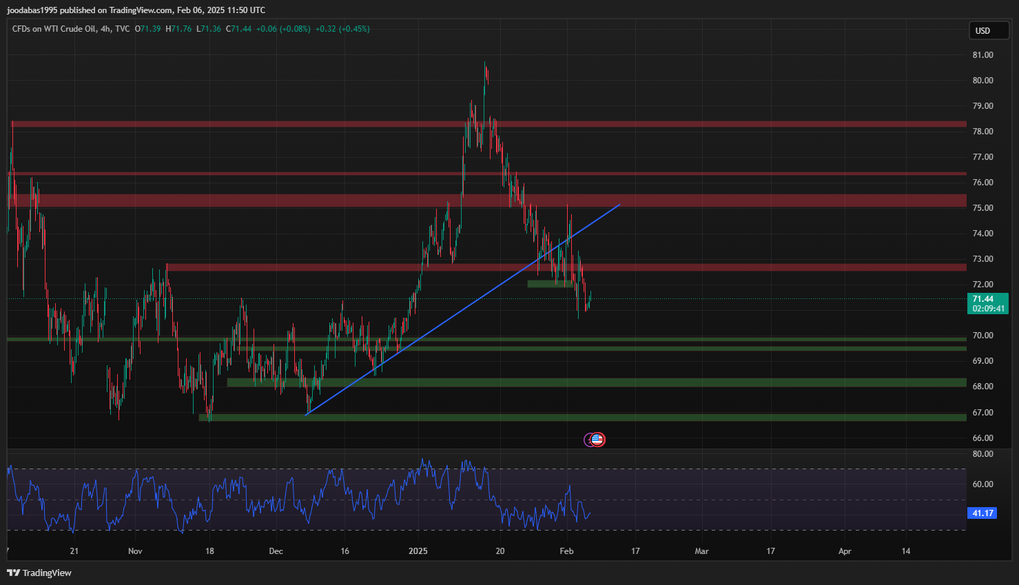
Task: Click the low value L71.36
Action: (x=209, y=29)
